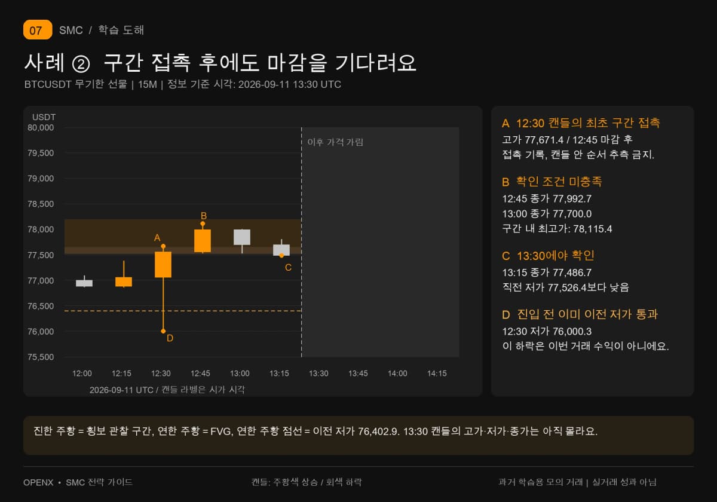Image resolution: width=717 pixels, height=502 pixels.
Task: Click the 75,500 price axis label
Action: click(x=41, y=357)
